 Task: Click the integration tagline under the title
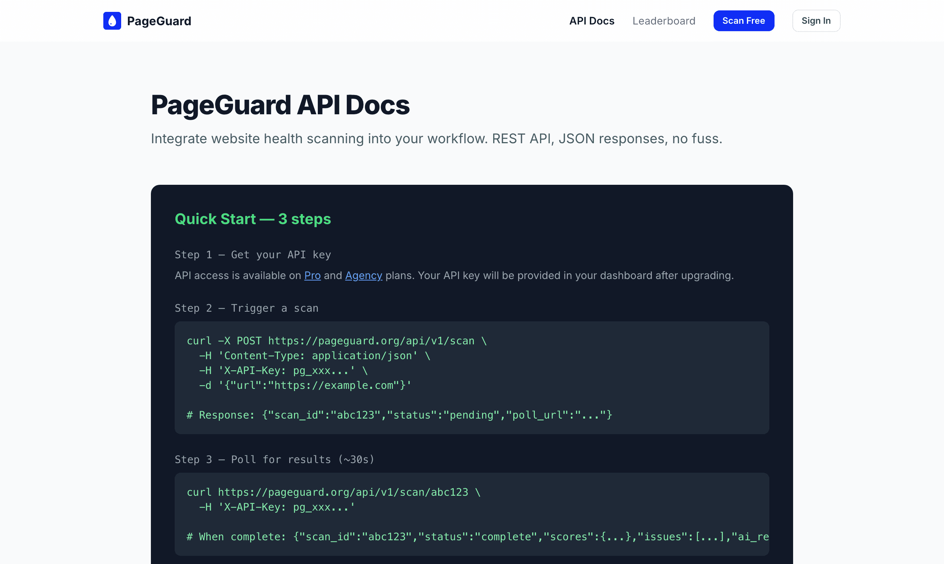tap(436, 138)
